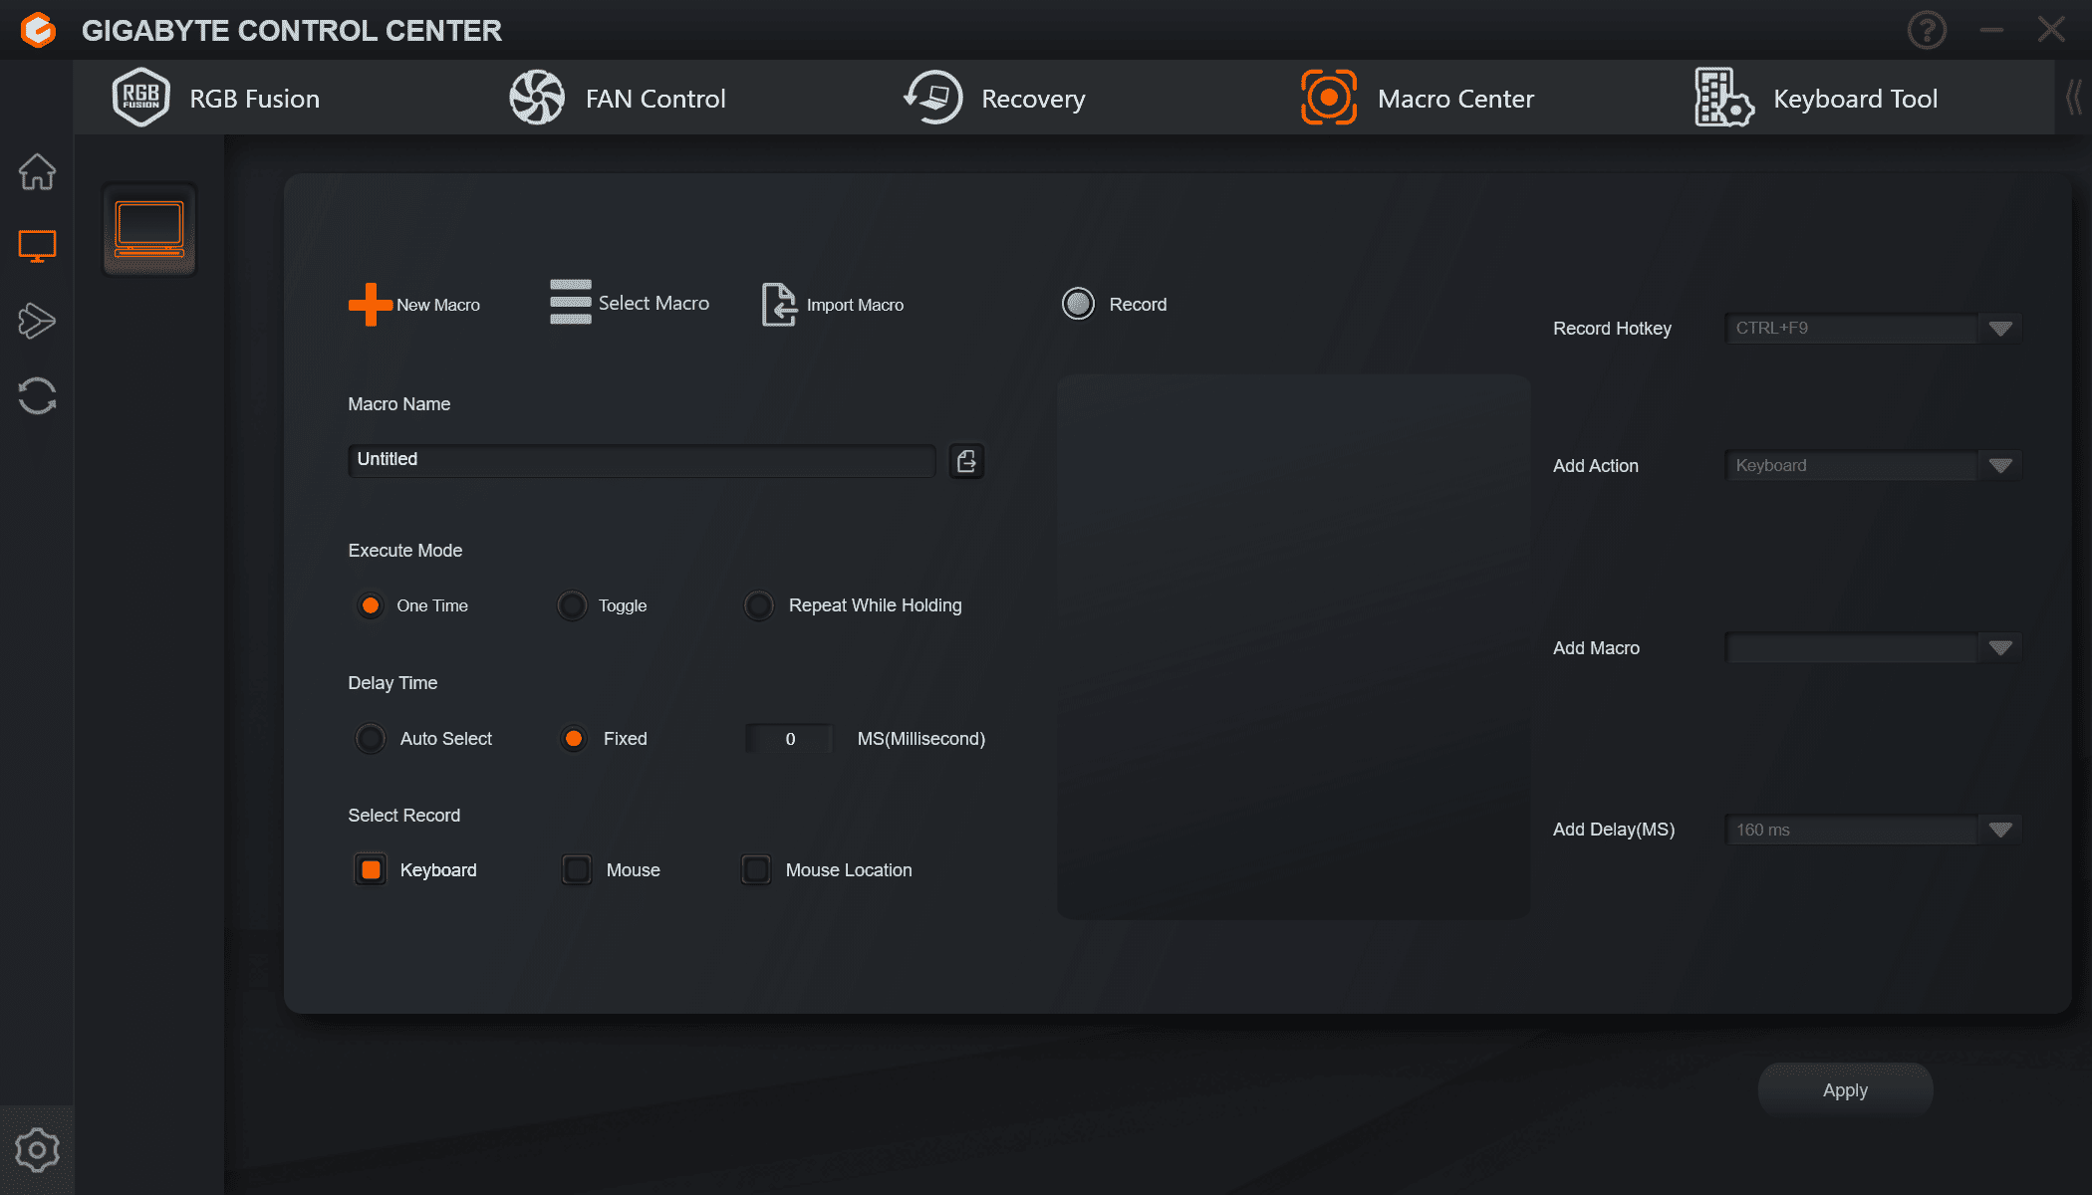
Task: Click the 'Execute Mode' heading
Action: [x=404, y=551]
